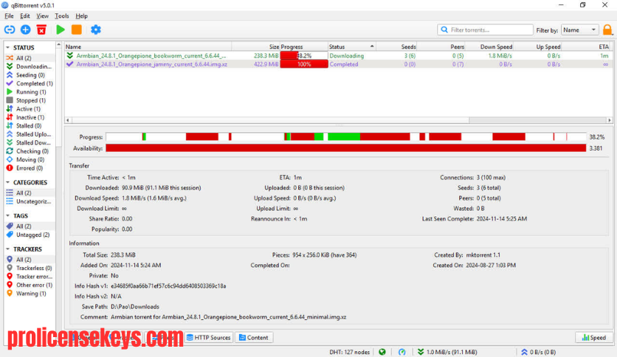
Task: Click the sidebar scroll up arrow
Action: pos(58,45)
